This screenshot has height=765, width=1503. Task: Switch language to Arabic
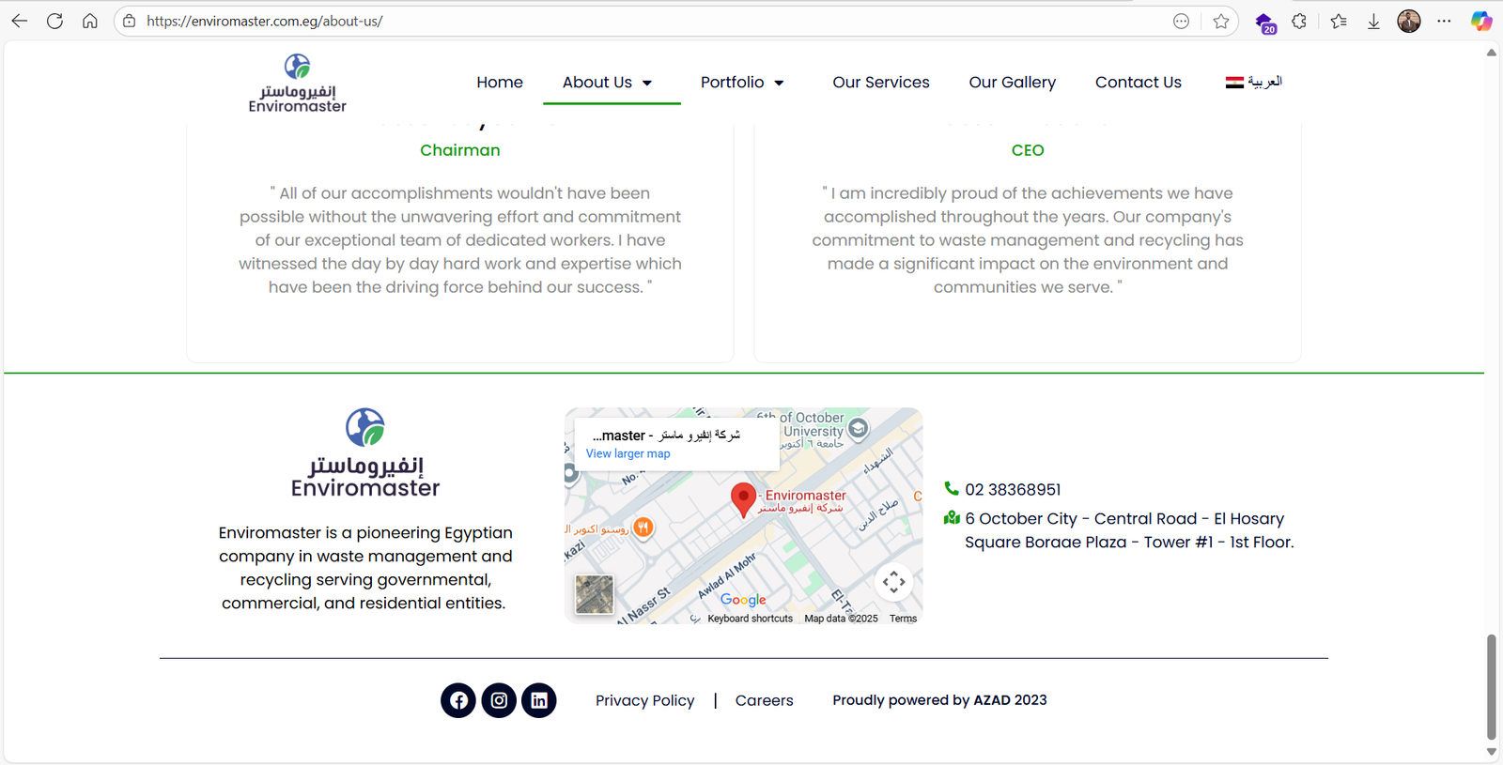tap(1253, 83)
